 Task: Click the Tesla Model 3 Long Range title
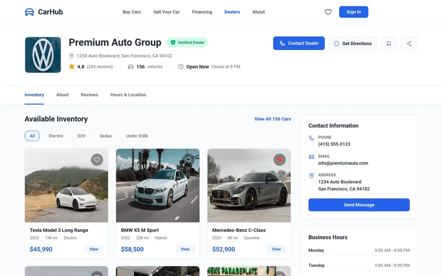click(x=59, y=230)
